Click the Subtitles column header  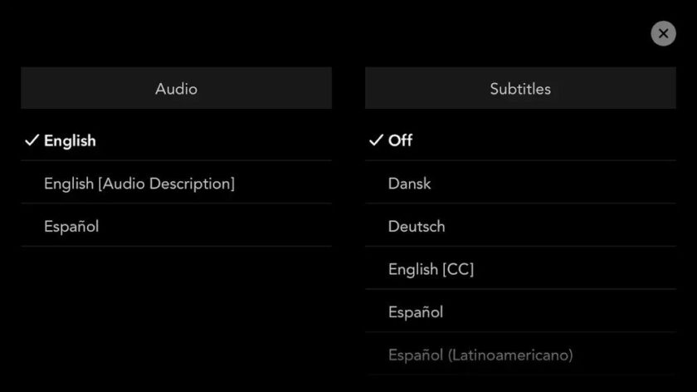[520, 88]
